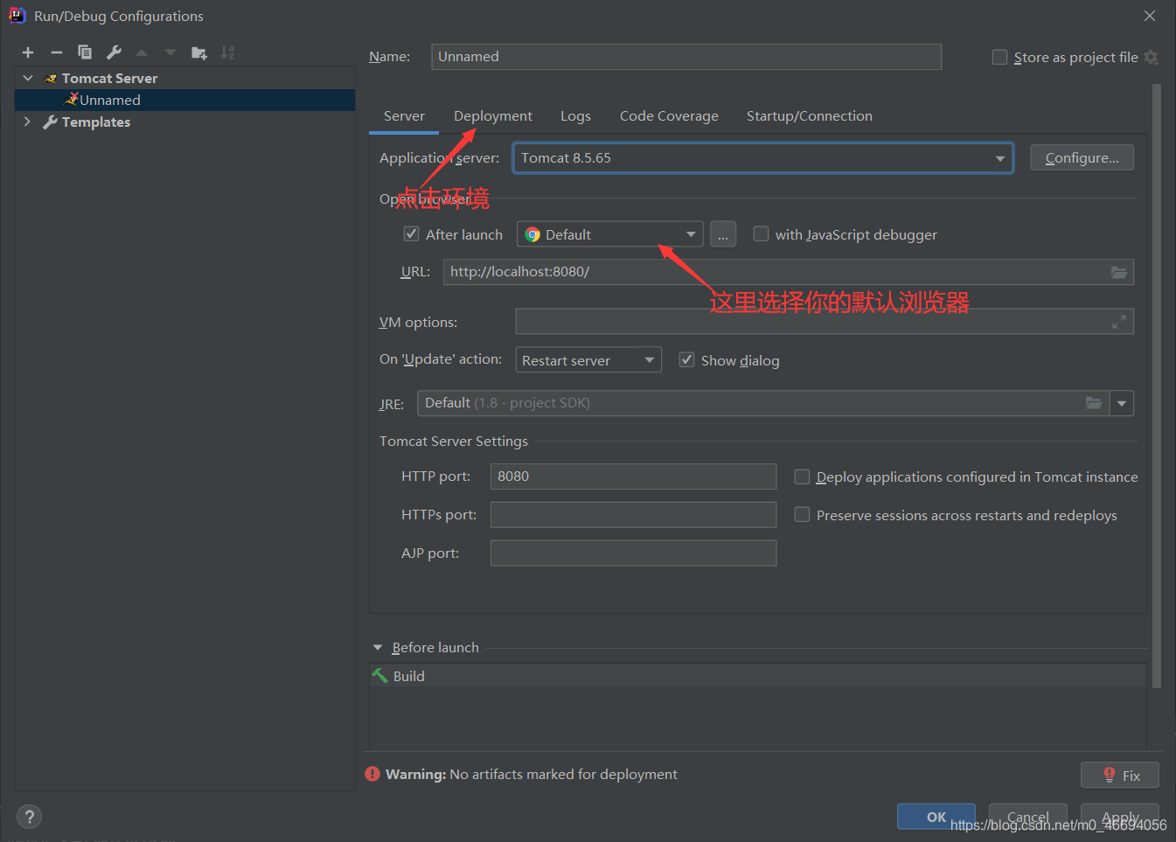The width and height of the screenshot is (1176, 842).
Task: Select the Chrome browser icon in dropdown
Action: click(532, 234)
